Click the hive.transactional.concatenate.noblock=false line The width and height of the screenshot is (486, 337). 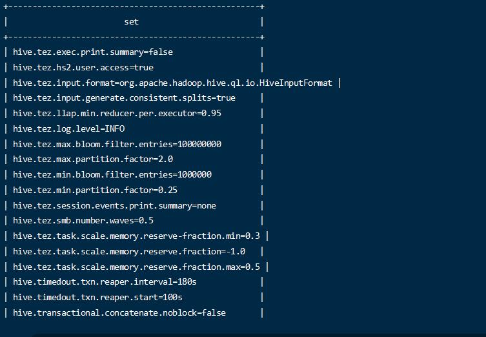point(119,312)
